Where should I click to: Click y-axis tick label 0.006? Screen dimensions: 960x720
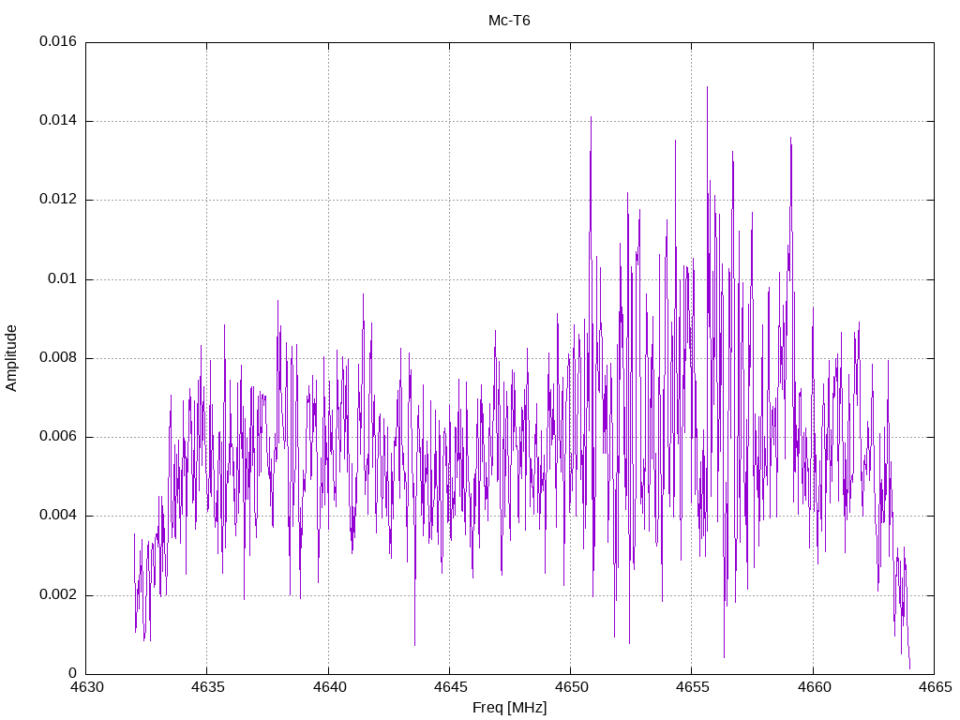pos(58,437)
